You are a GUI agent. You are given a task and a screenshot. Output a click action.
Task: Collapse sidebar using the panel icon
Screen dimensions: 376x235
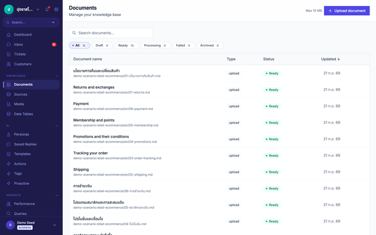pos(56,9)
